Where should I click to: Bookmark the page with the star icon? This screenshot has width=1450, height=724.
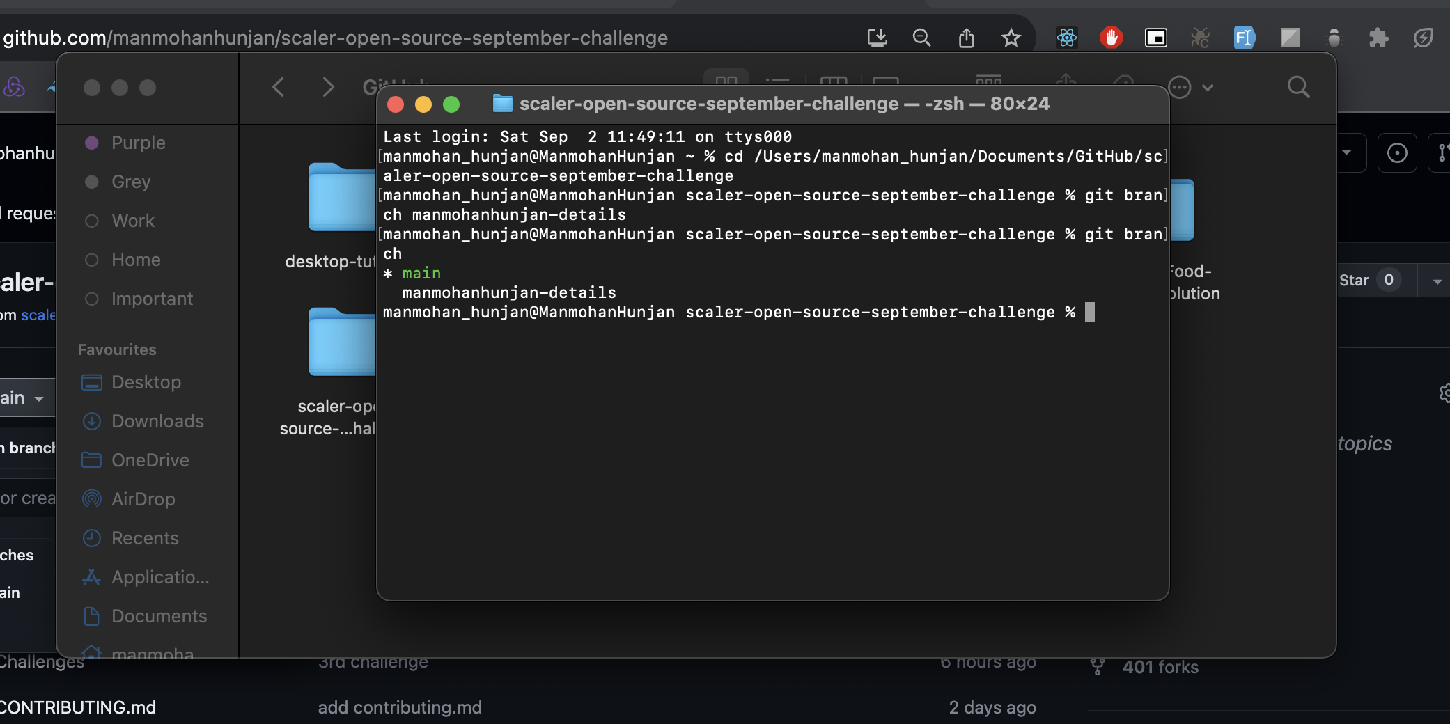coord(1011,38)
